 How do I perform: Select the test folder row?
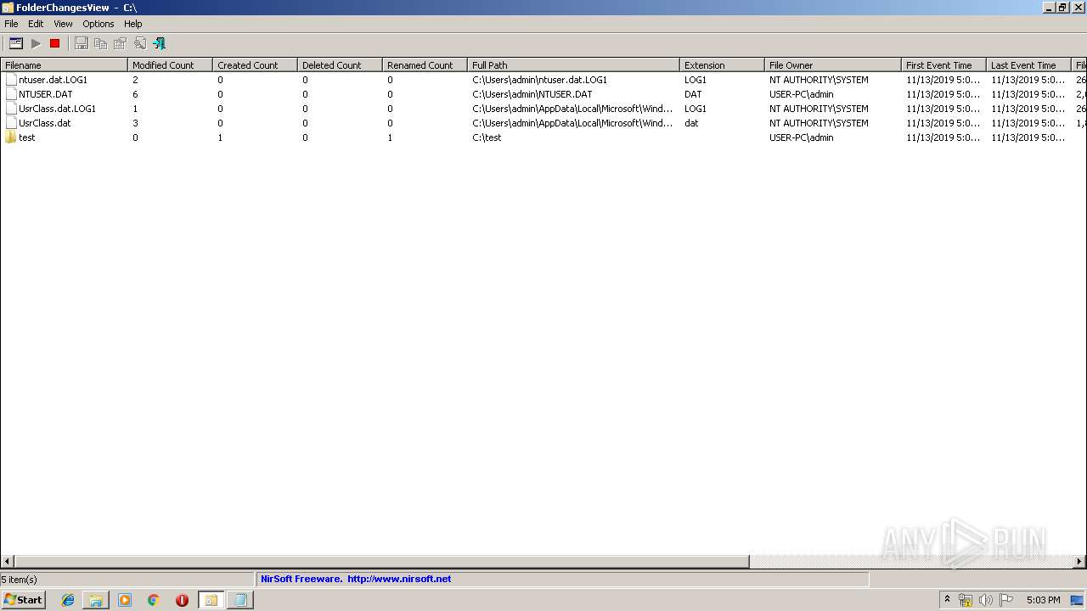click(x=543, y=137)
